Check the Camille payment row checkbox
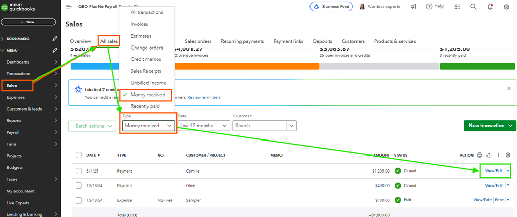Viewport: 517px width, 217px height. [x=79, y=171]
